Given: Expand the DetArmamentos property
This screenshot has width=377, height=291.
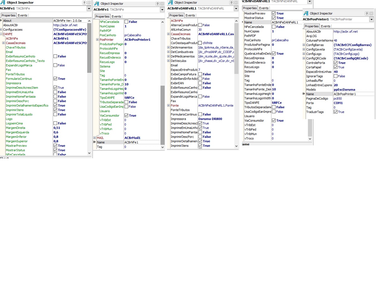Looking at the screenshot, I should (x=168, y=47).
